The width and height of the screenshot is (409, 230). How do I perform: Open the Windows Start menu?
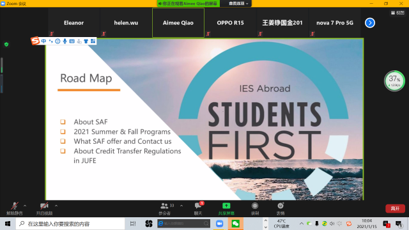(8, 224)
